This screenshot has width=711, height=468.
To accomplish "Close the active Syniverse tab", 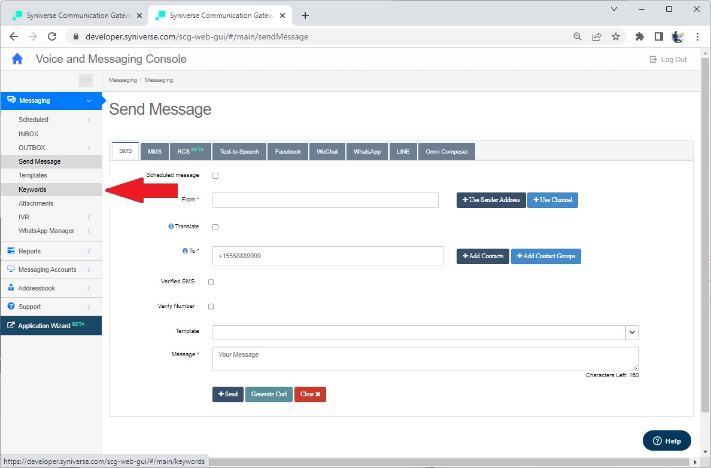I will click(282, 16).
